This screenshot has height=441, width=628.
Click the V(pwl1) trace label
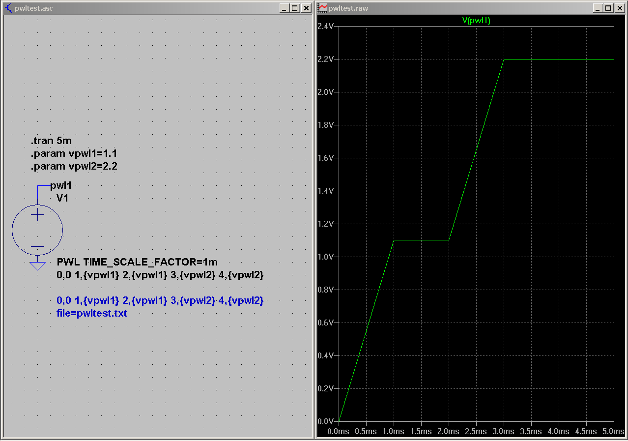[x=476, y=21]
